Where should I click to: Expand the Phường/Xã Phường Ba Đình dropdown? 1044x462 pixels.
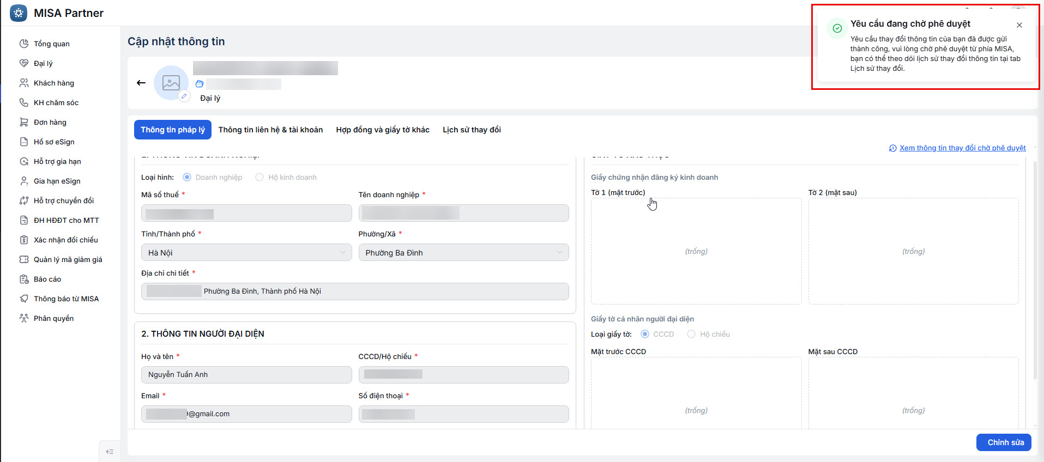click(x=464, y=252)
